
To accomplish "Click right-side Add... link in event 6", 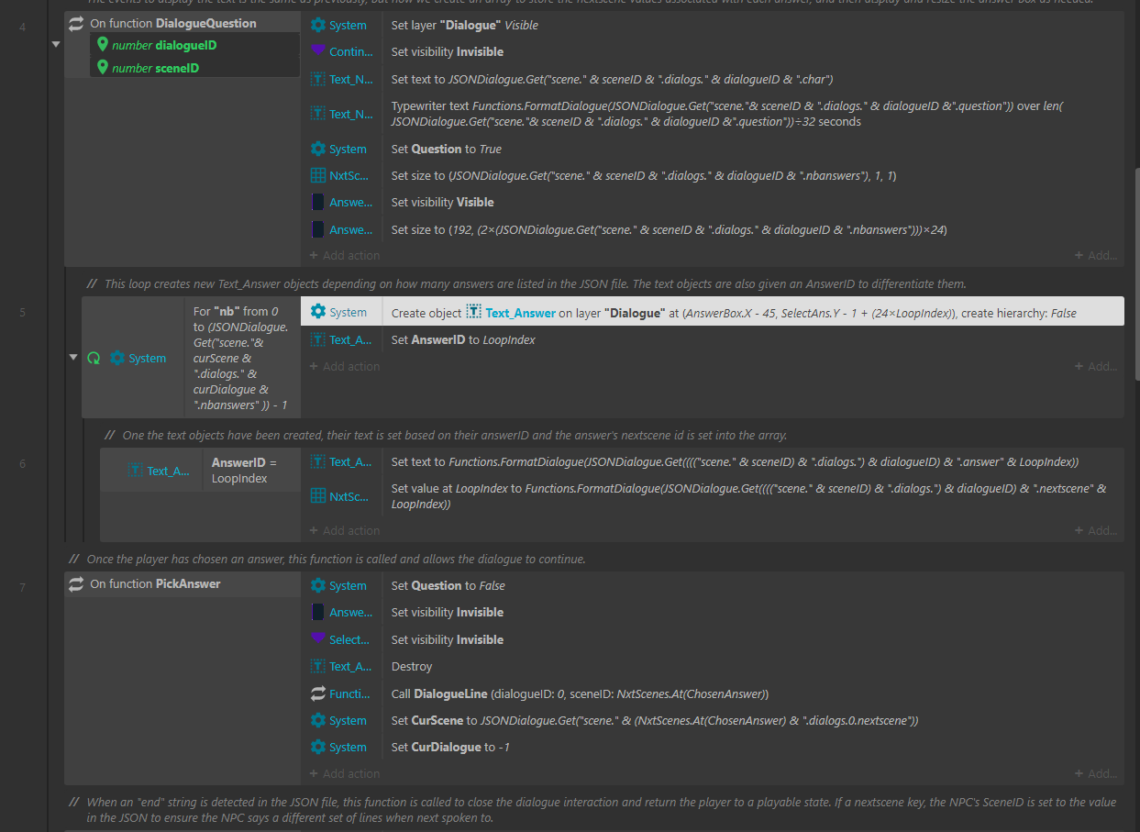I will pos(1096,530).
